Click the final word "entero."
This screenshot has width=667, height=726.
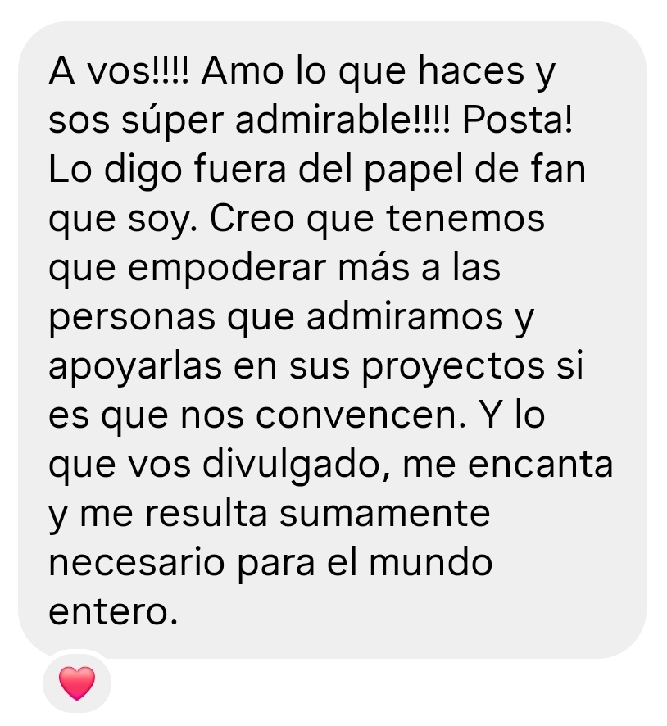pyautogui.click(x=113, y=612)
